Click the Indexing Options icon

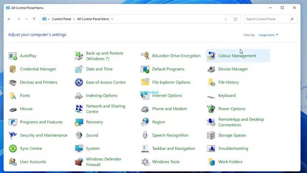(x=79, y=96)
